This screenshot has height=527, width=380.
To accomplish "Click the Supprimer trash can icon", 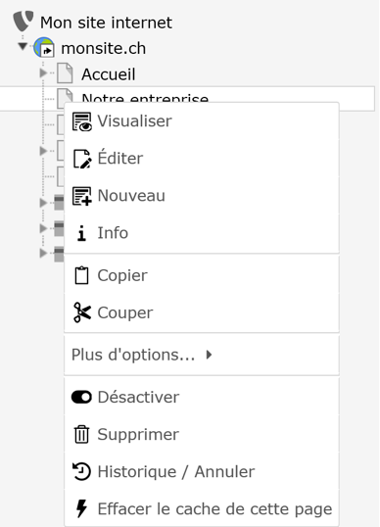I will 81,434.
